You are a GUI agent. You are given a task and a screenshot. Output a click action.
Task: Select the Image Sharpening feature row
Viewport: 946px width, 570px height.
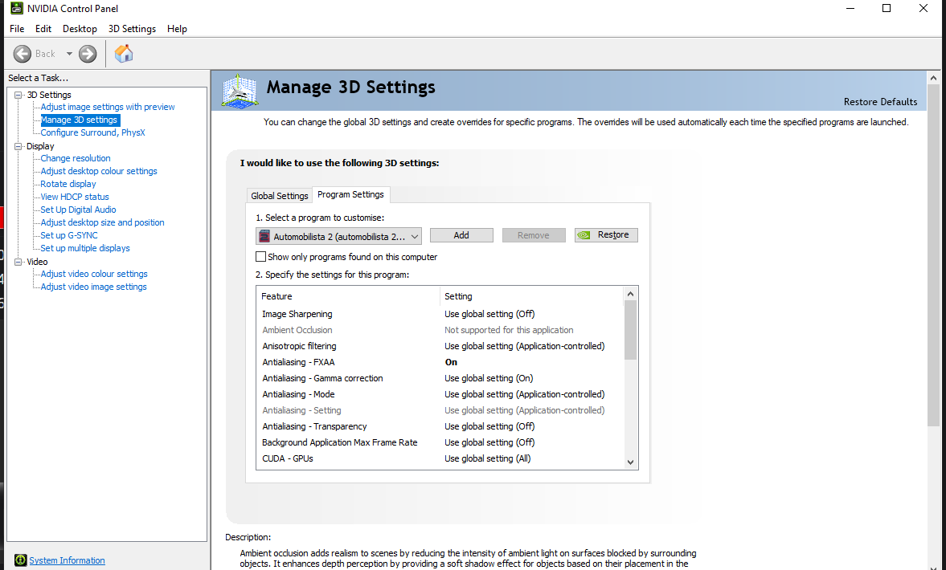[x=440, y=314]
